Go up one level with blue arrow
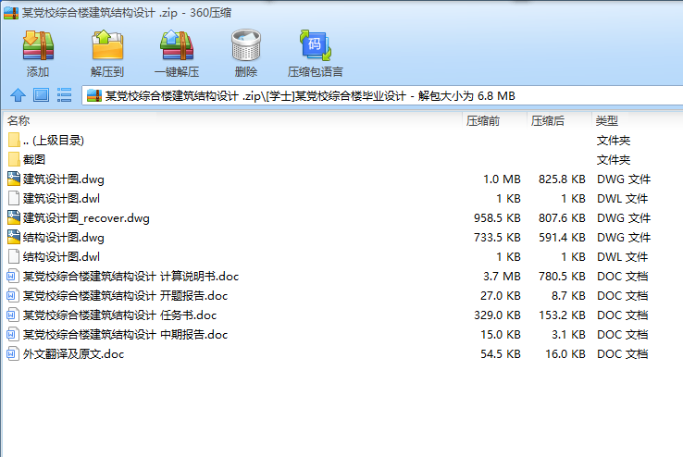This screenshot has width=683, height=457. point(18,95)
